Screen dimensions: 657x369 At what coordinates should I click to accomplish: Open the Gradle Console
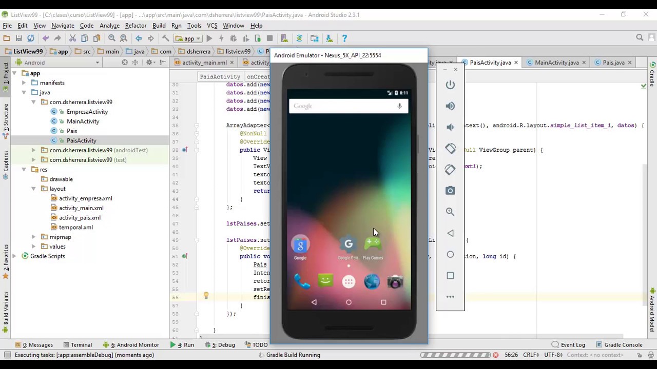[x=619, y=345]
